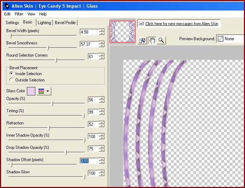
Task: Click the purple rings in the preview canvas
Action: (x=151, y=123)
